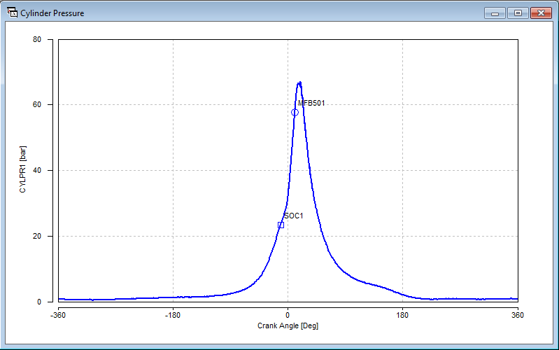Click the Crank Angle [Deg] axis title
This screenshot has width=559, height=350.
point(288,325)
